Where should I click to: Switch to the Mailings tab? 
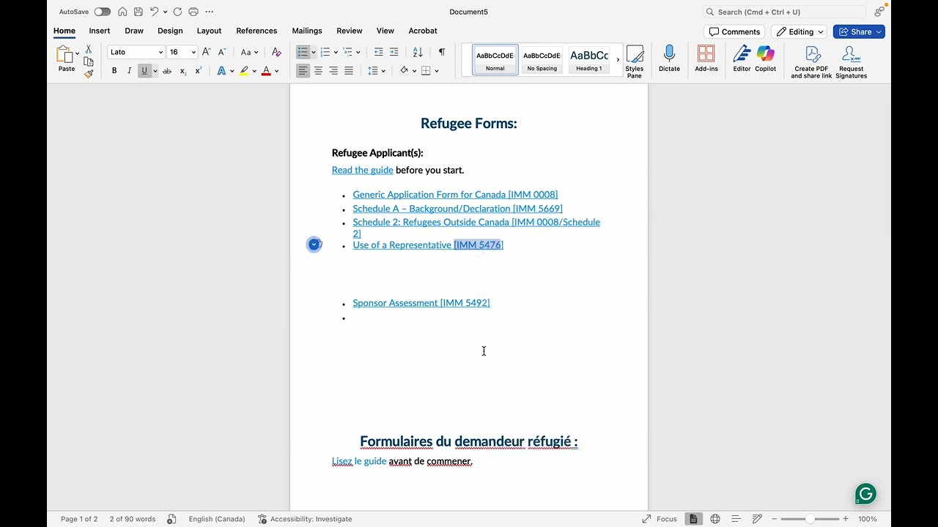click(307, 31)
